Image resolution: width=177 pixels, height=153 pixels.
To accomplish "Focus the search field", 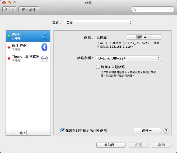I will coord(153,9).
